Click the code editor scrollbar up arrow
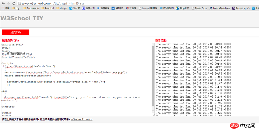The width and height of the screenshot is (259, 132). (153, 45)
